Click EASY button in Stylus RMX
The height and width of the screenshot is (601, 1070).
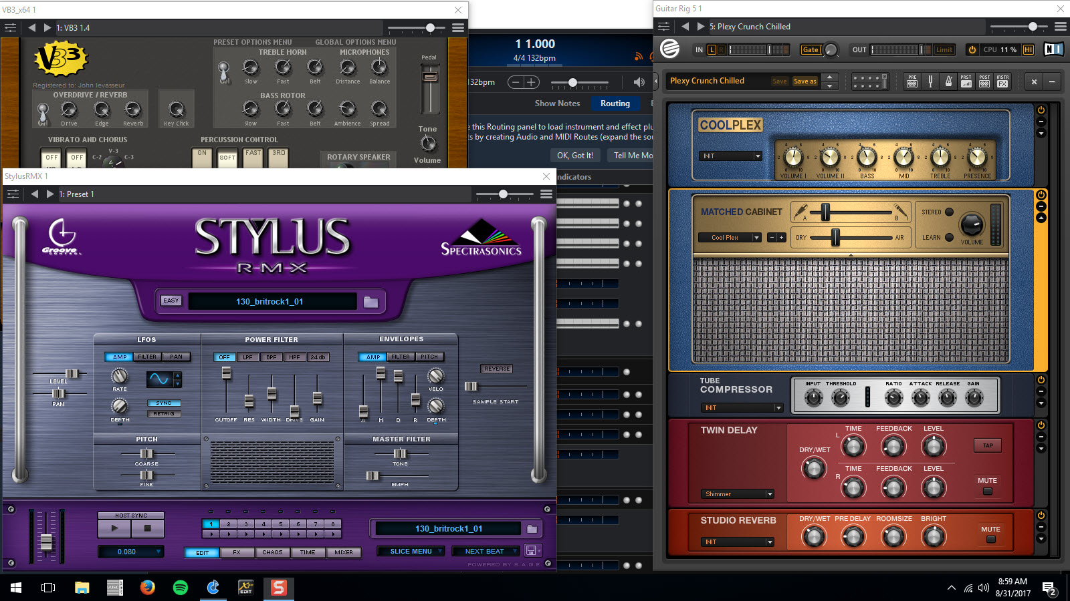point(171,300)
